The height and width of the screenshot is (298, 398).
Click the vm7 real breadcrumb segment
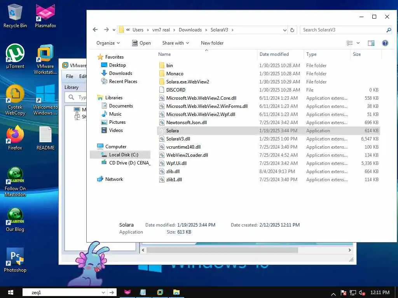point(161,30)
